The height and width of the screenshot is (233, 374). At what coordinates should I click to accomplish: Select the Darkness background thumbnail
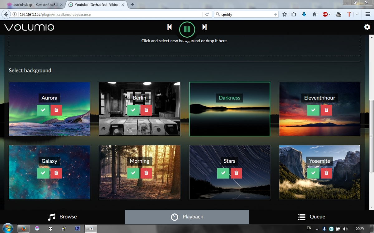tap(229, 118)
